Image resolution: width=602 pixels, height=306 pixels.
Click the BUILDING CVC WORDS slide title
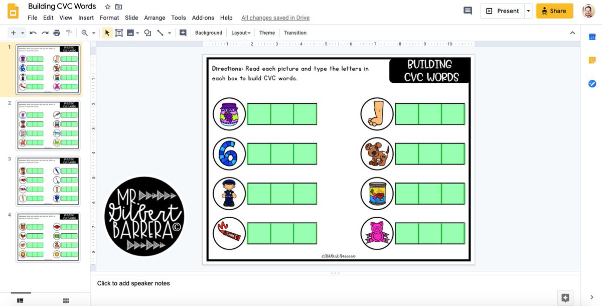pos(431,71)
